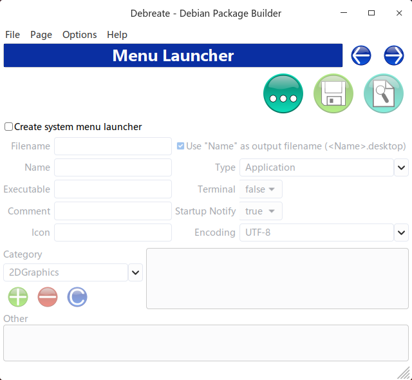Click the Encoding combo box showing UTF-8

coord(317,233)
